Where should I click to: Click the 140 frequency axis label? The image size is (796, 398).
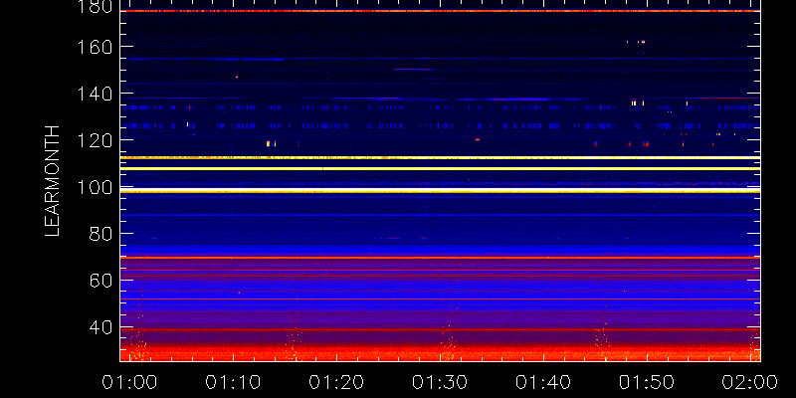pos(95,94)
